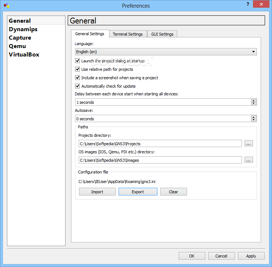Decrease the Autosave interval

click(x=254, y=120)
